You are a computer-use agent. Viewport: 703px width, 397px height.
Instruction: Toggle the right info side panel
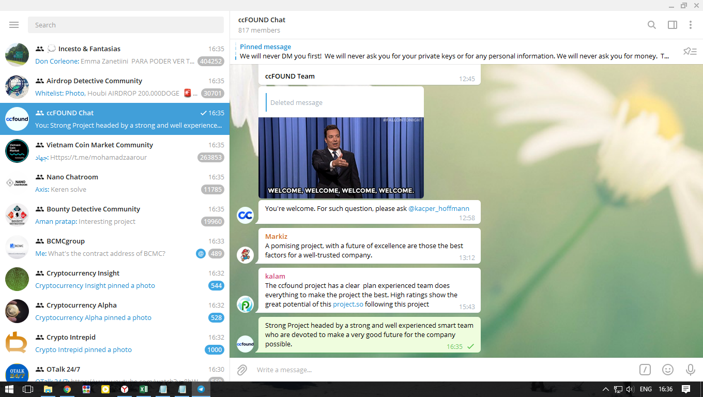point(673,25)
